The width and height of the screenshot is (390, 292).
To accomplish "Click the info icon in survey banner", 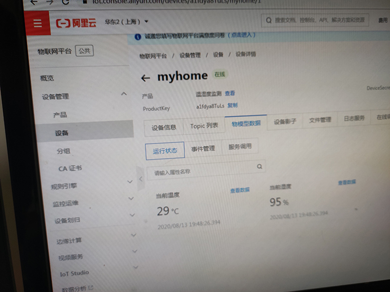I will click(x=138, y=37).
